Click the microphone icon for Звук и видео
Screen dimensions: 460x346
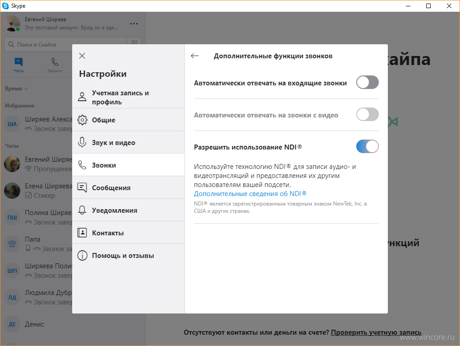[x=82, y=142]
